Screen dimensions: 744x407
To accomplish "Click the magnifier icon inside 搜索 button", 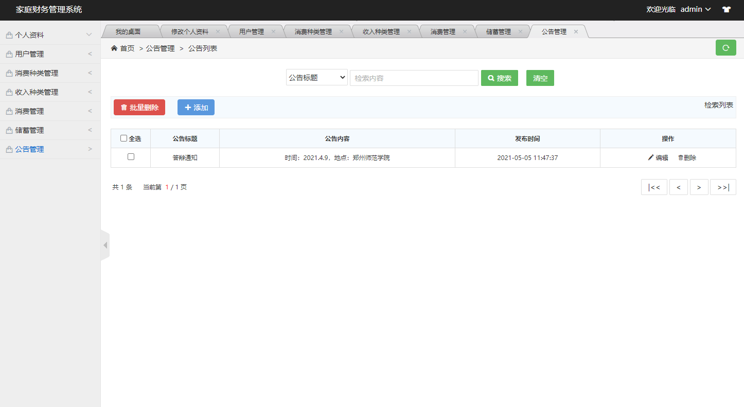I will pyautogui.click(x=490, y=78).
